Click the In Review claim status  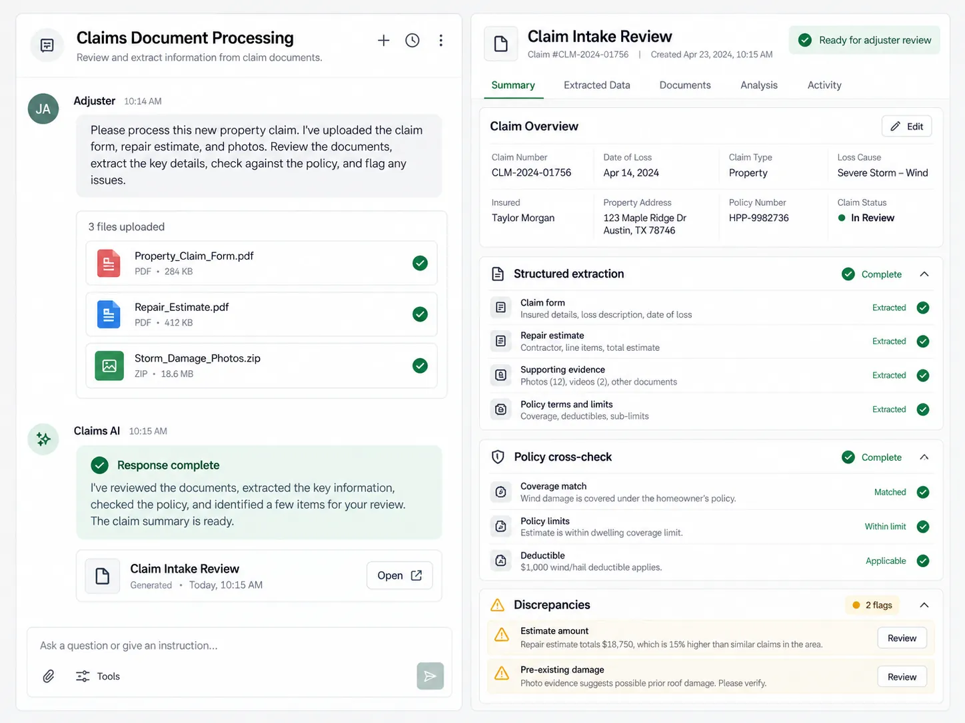(x=866, y=218)
